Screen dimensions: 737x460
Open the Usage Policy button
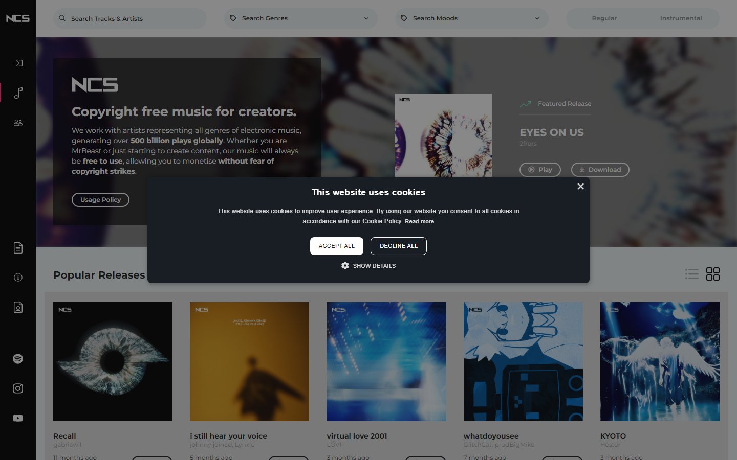click(100, 200)
